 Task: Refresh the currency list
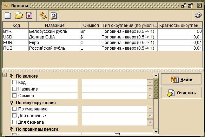click(43, 16)
